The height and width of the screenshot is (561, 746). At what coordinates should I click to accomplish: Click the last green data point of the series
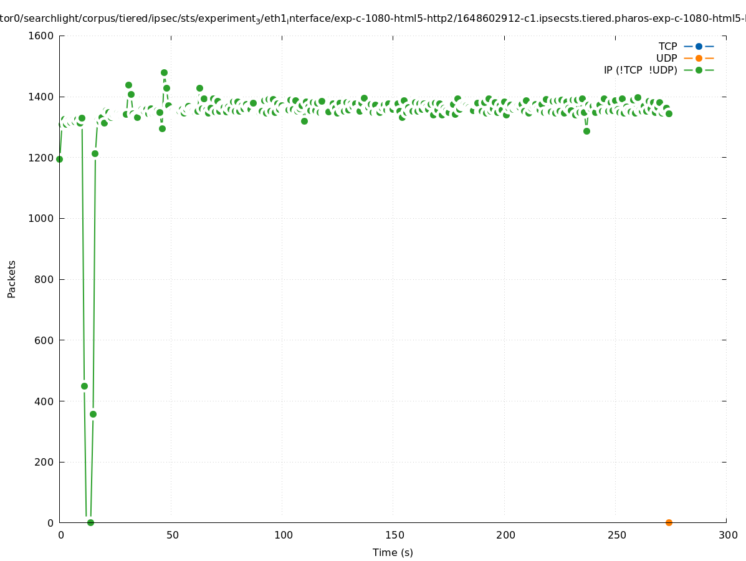click(669, 113)
